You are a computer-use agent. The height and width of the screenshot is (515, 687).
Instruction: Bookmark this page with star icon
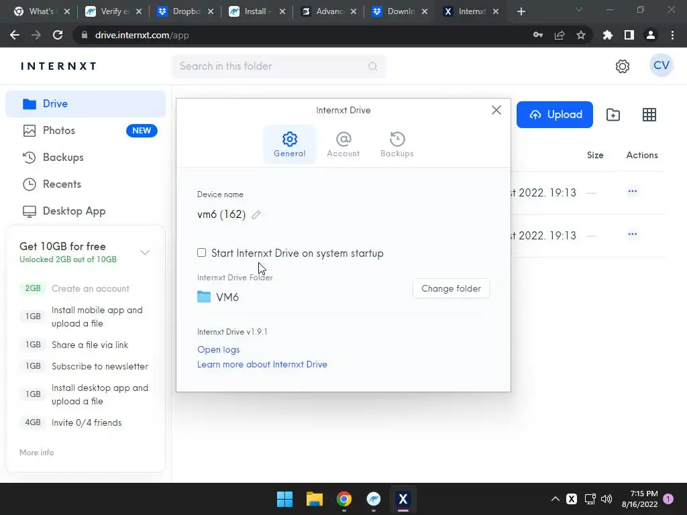pyautogui.click(x=580, y=35)
